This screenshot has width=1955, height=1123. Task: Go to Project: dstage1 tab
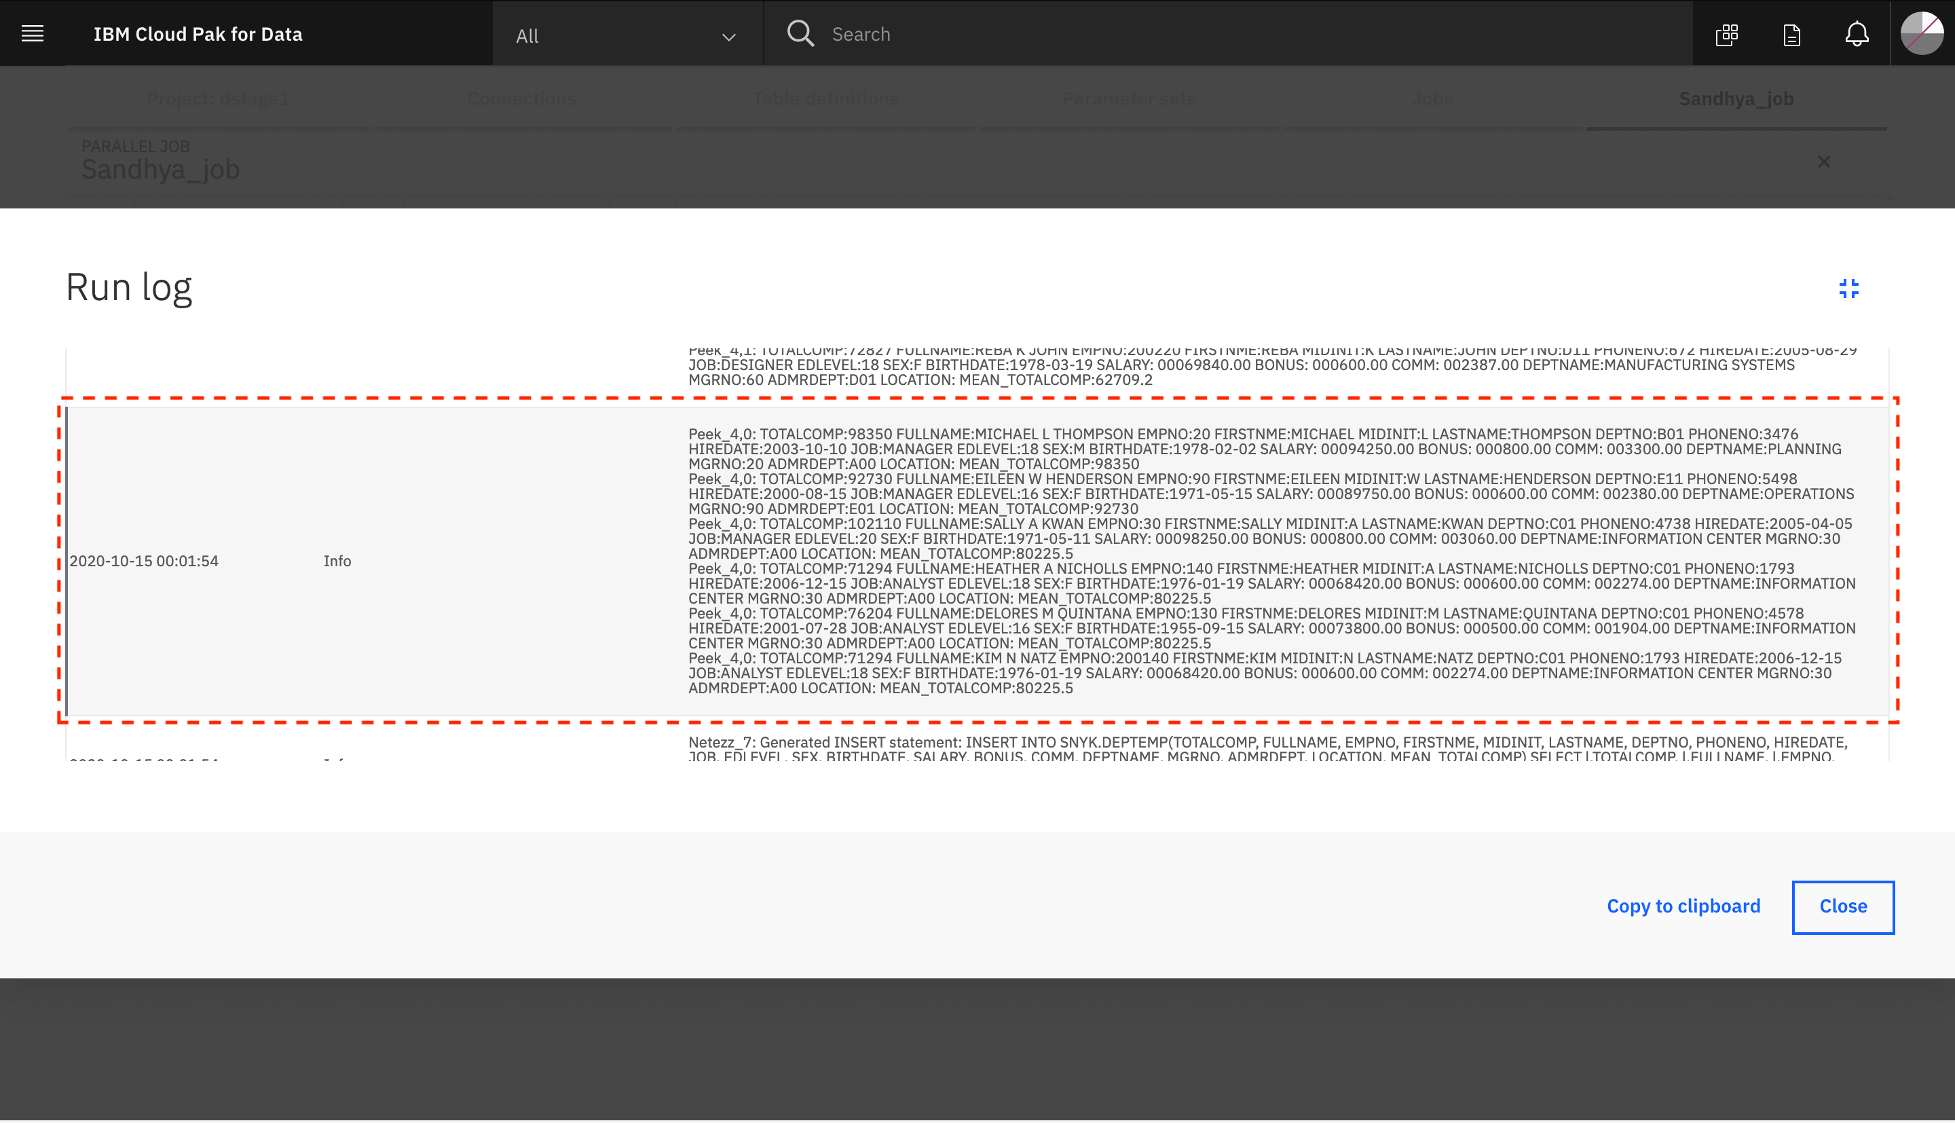218,98
